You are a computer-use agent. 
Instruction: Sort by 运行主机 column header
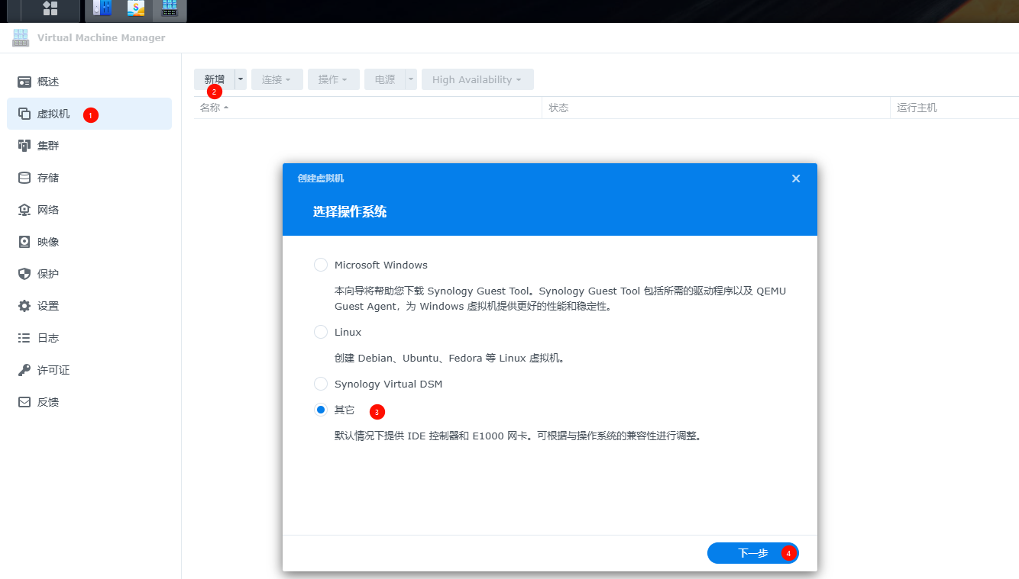tap(955, 108)
